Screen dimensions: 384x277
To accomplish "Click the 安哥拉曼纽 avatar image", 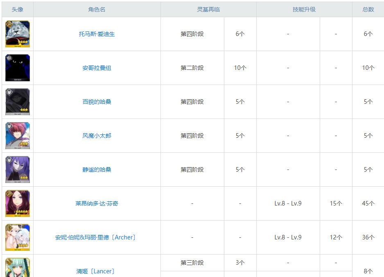I will pos(17,68).
